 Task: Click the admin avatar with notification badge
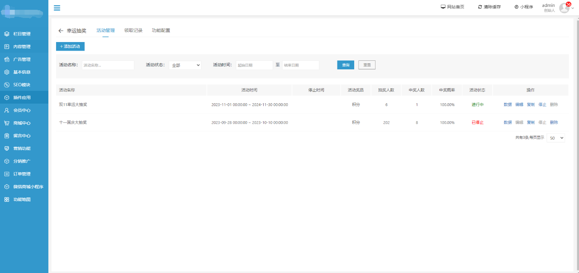(564, 8)
